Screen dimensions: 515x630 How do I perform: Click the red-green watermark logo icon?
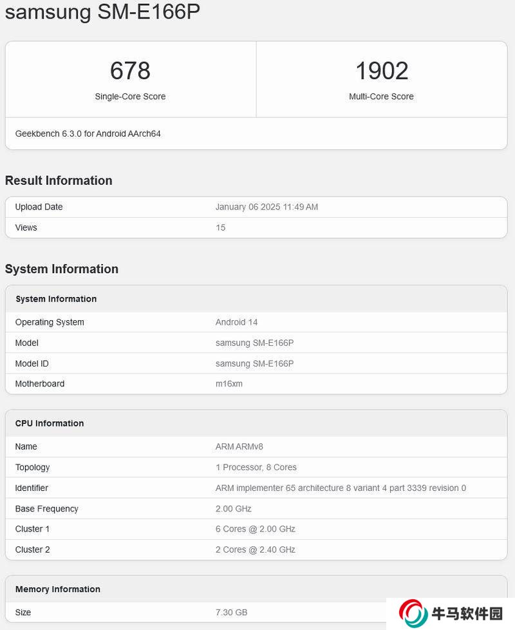pos(413,613)
